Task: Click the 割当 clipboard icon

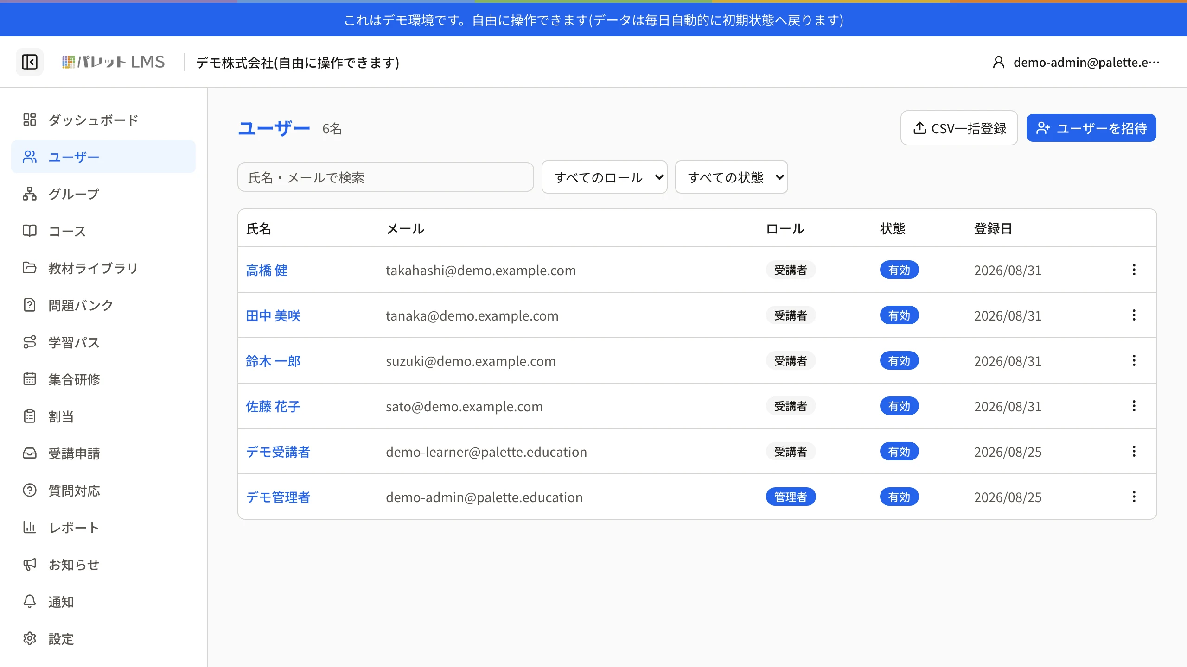Action: 30,416
